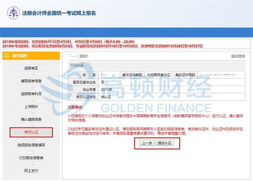This screenshot has height=181, width=253.
Task: Open the 网上支付 step
Action: click(31, 171)
